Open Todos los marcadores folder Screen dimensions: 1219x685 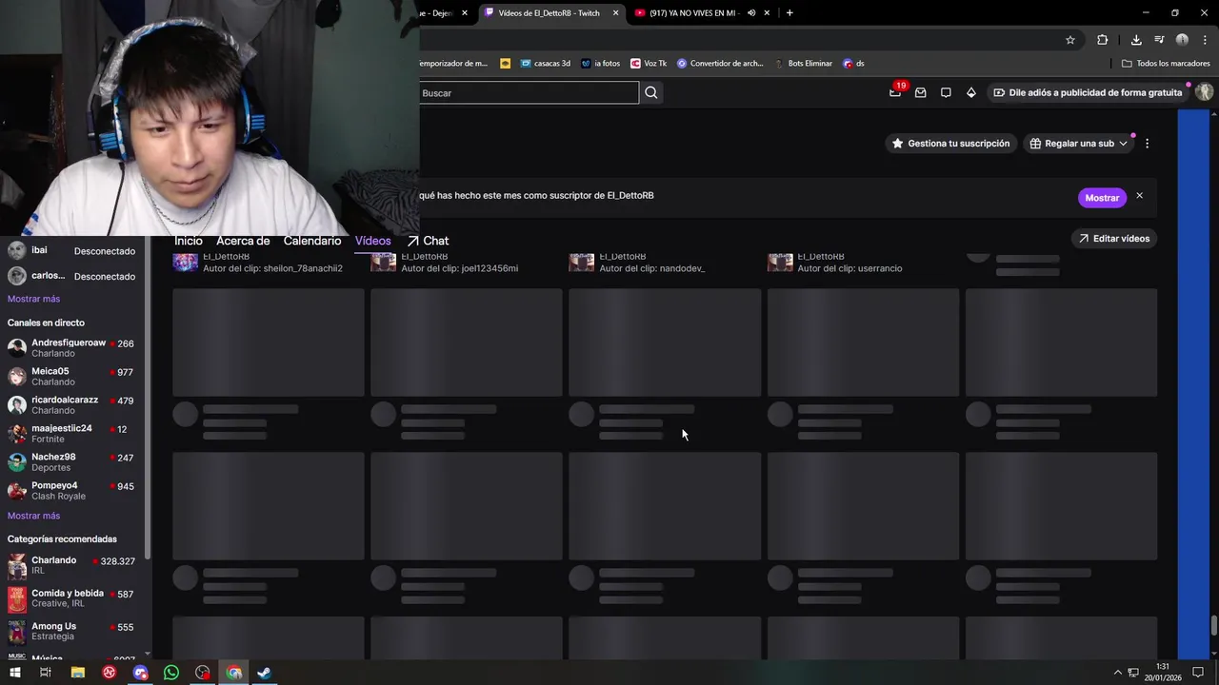[1166, 64]
